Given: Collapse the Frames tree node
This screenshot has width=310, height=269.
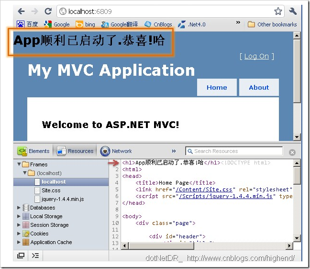Looking at the screenshot, I should pyautogui.click(x=19, y=164).
